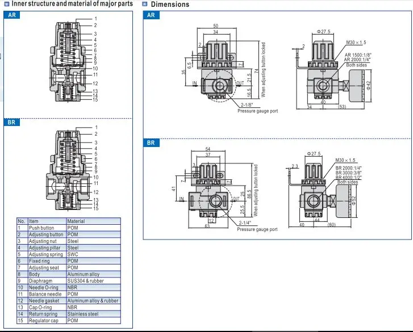Click the '(60)' dimension in BR side view
The width and height of the screenshot is (413, 332).
[332, 225]
